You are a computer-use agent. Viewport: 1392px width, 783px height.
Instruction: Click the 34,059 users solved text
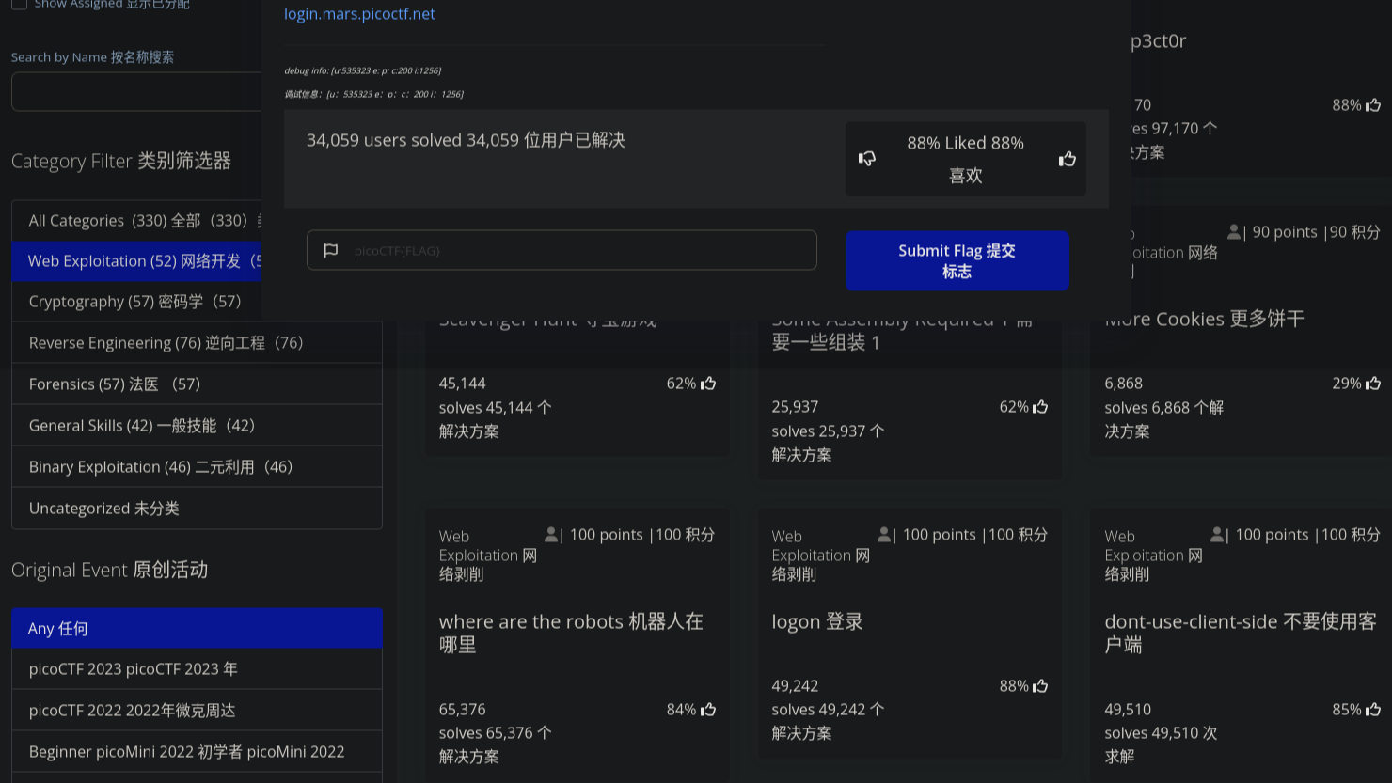(466, 140)
